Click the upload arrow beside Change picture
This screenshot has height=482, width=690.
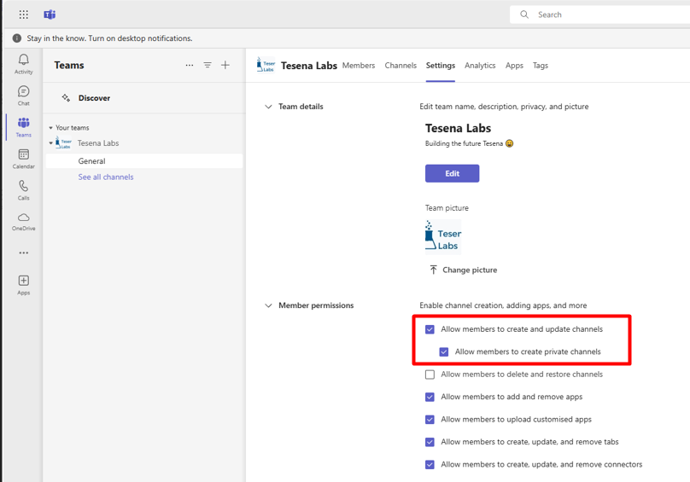tap(433, 270)
